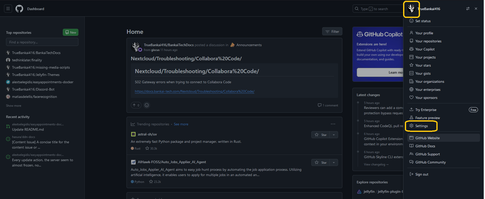Viewport: 485px width, 199px height.
Task: Click the GitHub Docs book icon
Action: pyautogui.click(x=411, y=146)
